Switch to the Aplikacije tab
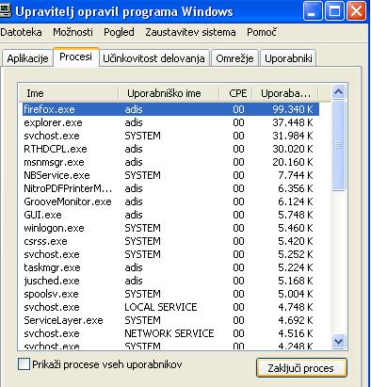 27,58
